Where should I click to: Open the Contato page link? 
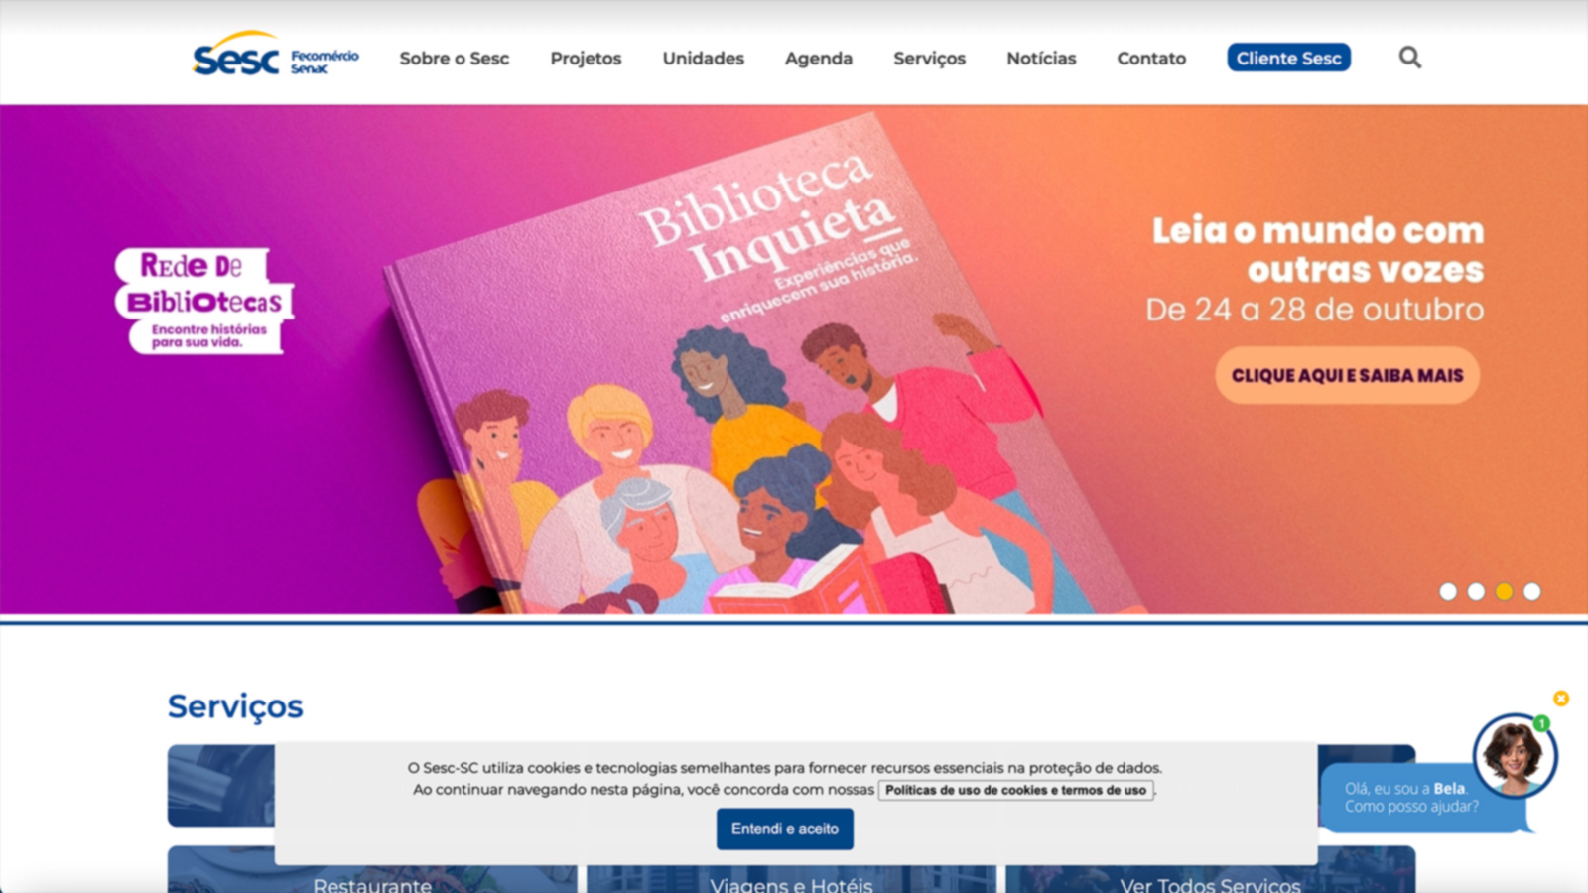tap(1151, 59)
